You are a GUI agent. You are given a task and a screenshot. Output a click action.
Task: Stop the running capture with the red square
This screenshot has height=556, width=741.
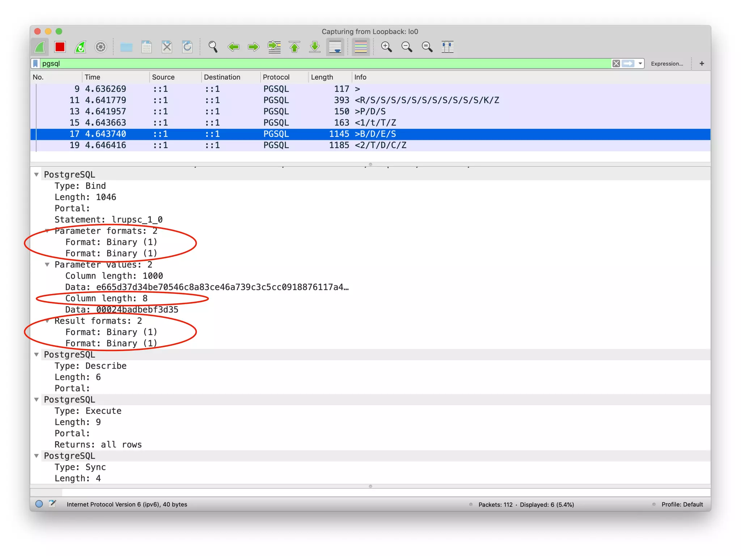60,47
